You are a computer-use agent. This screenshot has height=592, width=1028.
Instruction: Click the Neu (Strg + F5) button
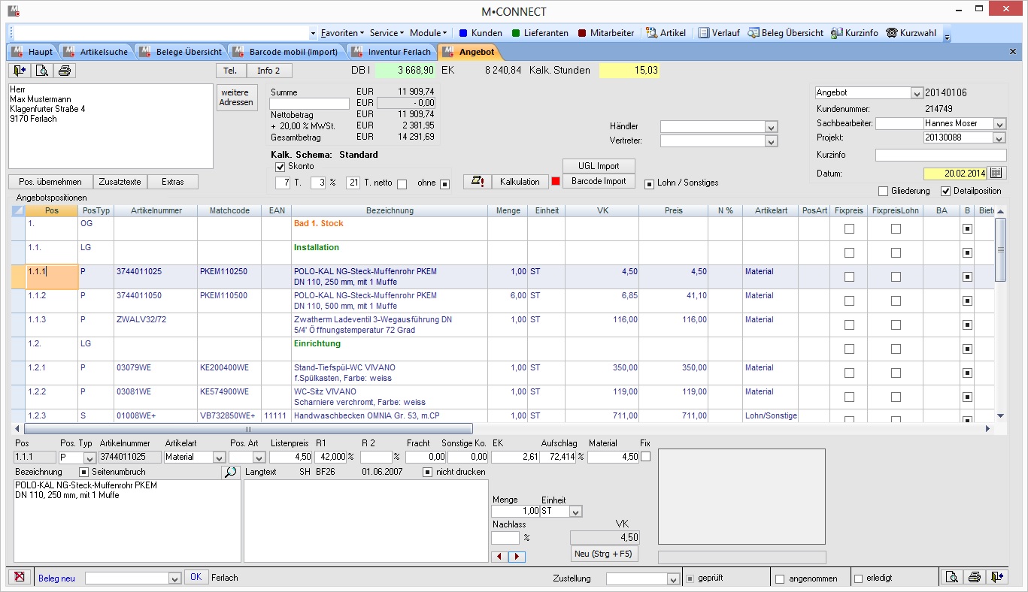[605, 555]
